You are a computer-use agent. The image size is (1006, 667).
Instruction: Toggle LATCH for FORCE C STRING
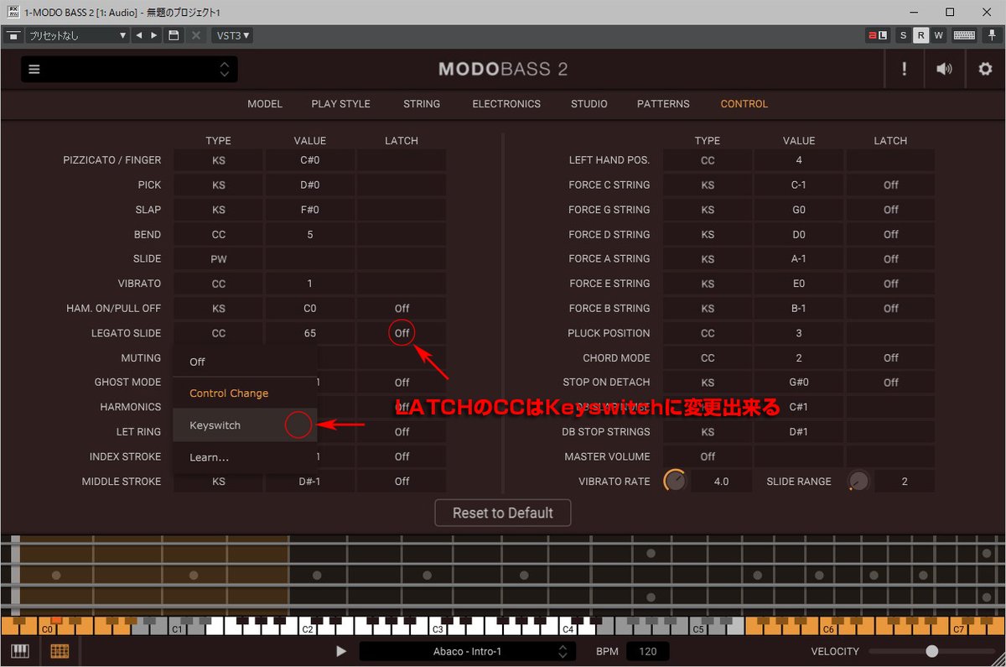click(890, 185)
